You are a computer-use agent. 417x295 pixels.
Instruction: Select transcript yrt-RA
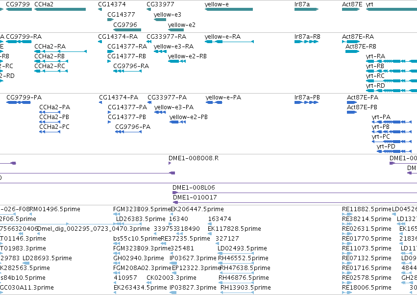pyautogui.click(x=392, y=61)
